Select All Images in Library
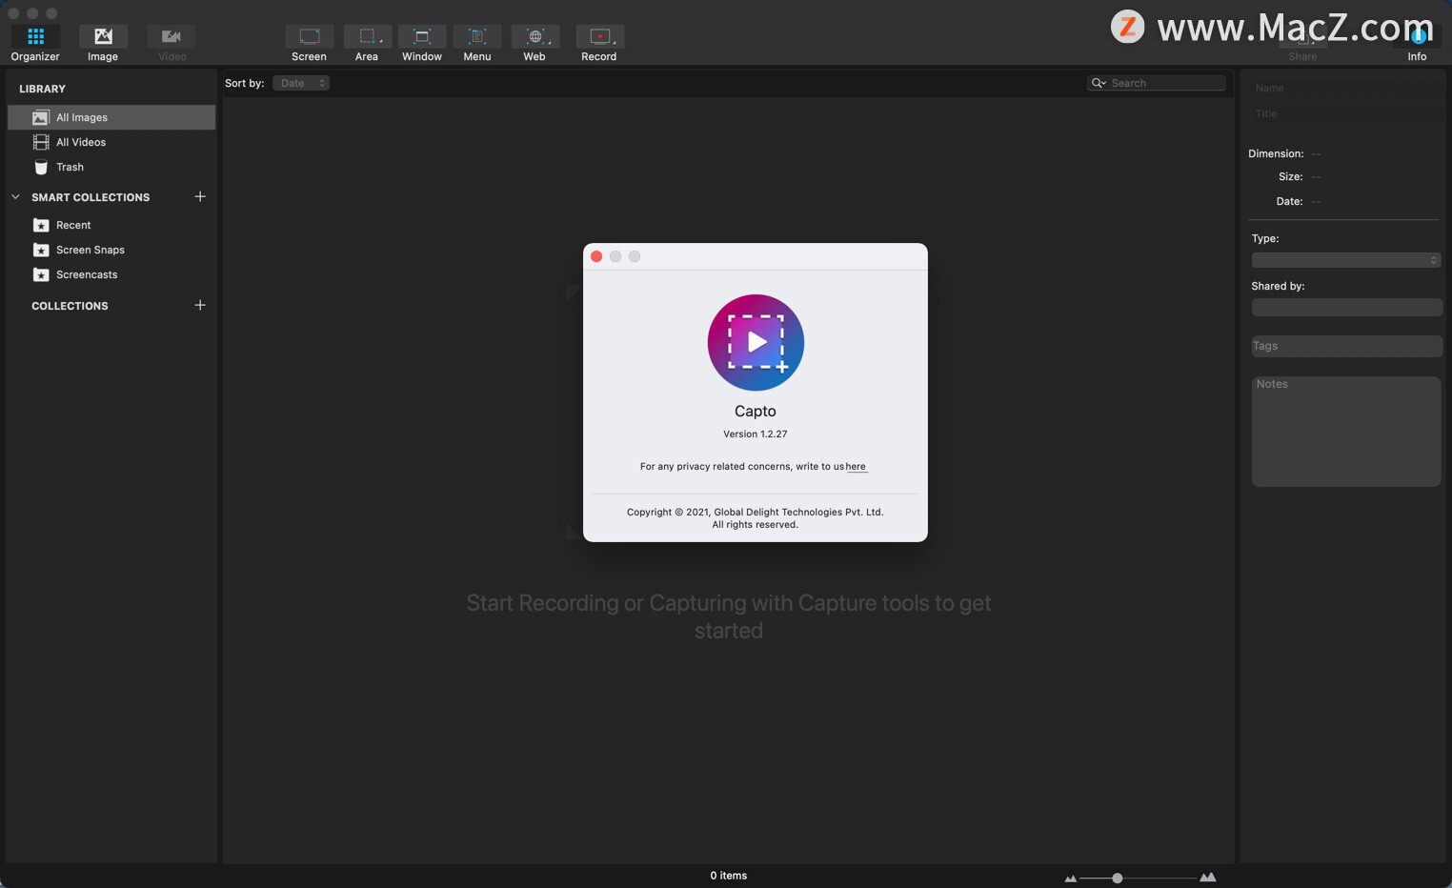Screen dimensions: 1452x888 (111, 117)
